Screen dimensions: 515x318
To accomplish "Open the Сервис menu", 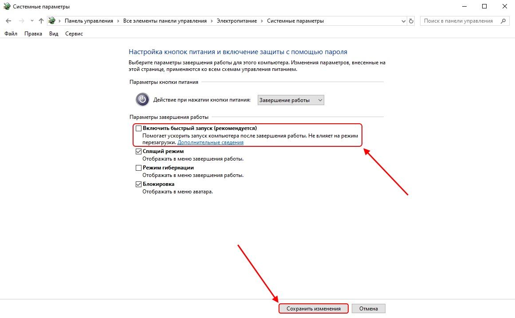I will (x=74, y=34).
